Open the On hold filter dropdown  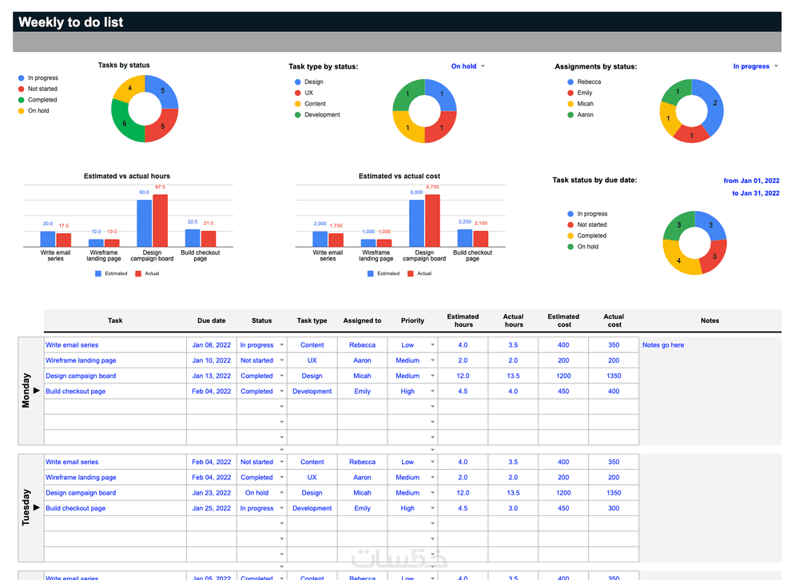[x=483, y=66]
